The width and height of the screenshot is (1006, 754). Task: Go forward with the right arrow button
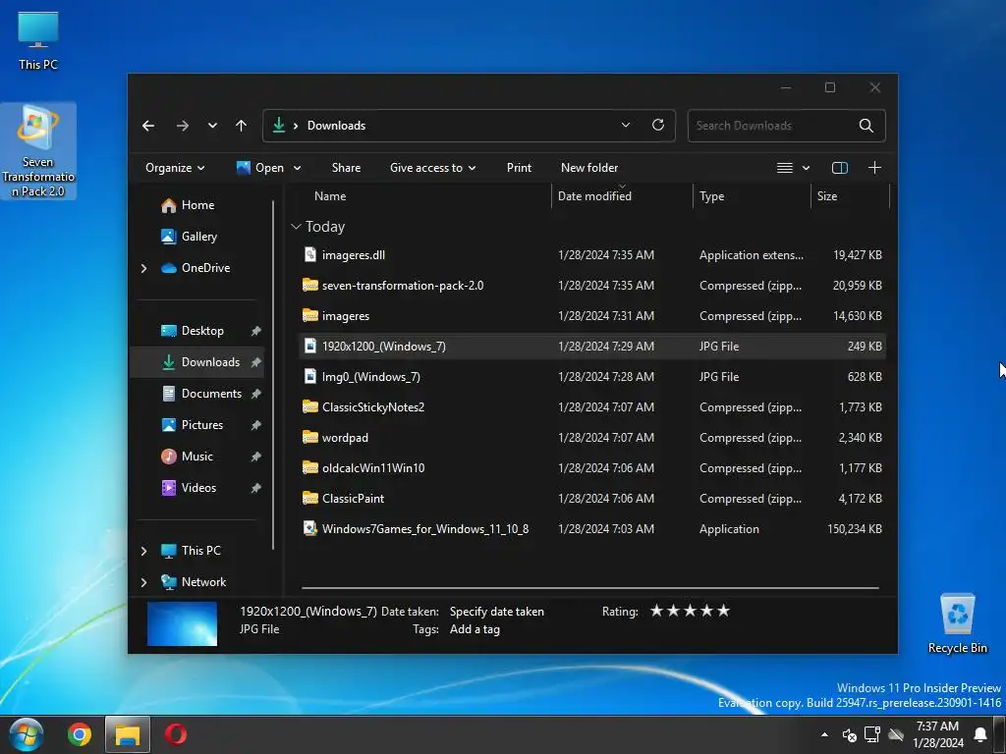(182, 126)
